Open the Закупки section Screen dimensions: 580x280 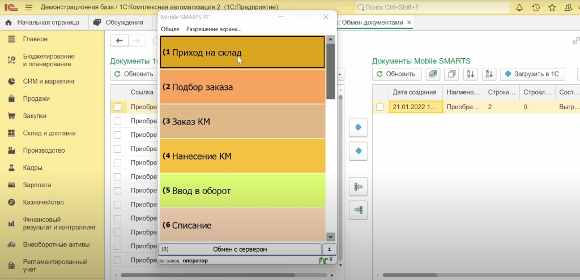tap(35, 116)
